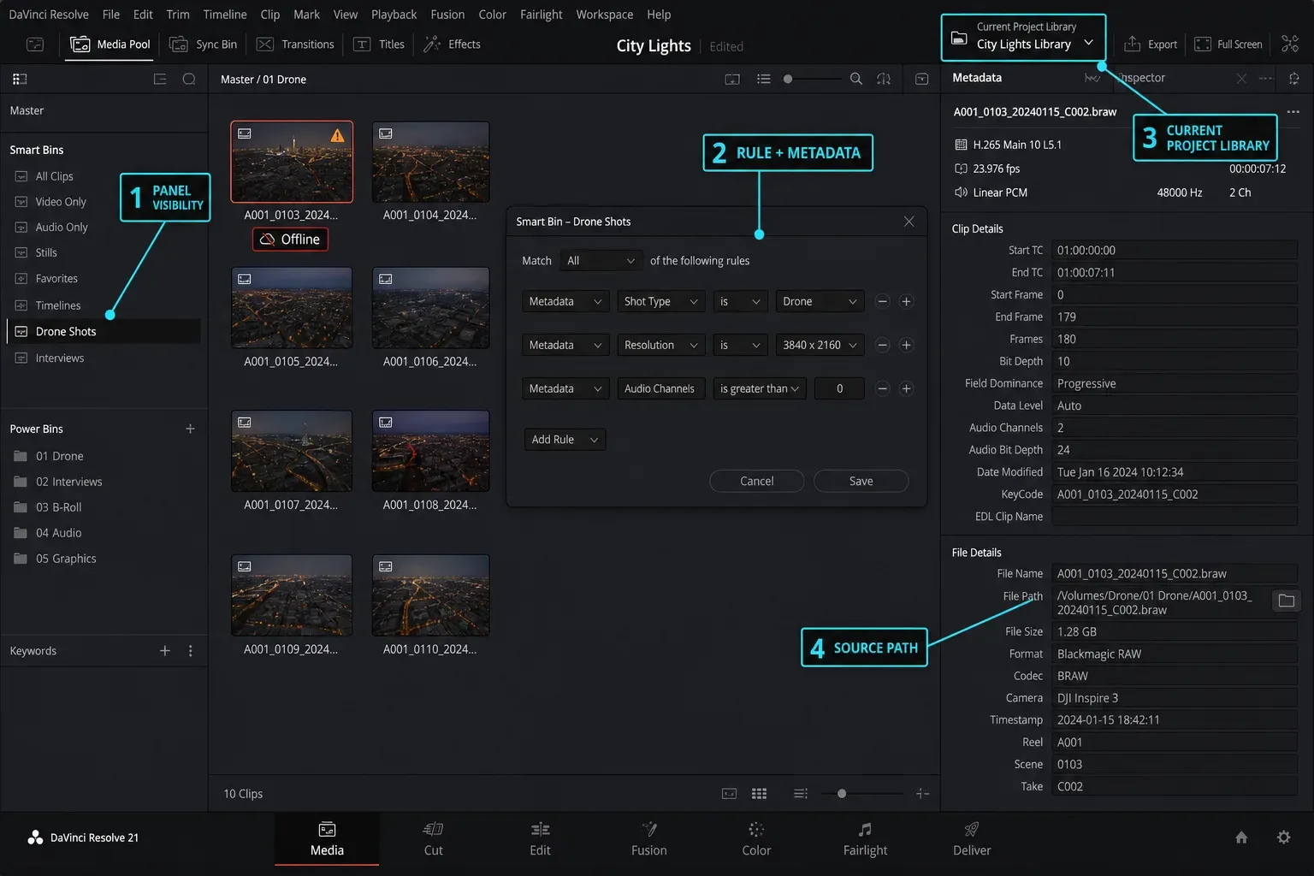Close the Smart Bin dialog
1314x876 pixels.
tap(909, 222)
